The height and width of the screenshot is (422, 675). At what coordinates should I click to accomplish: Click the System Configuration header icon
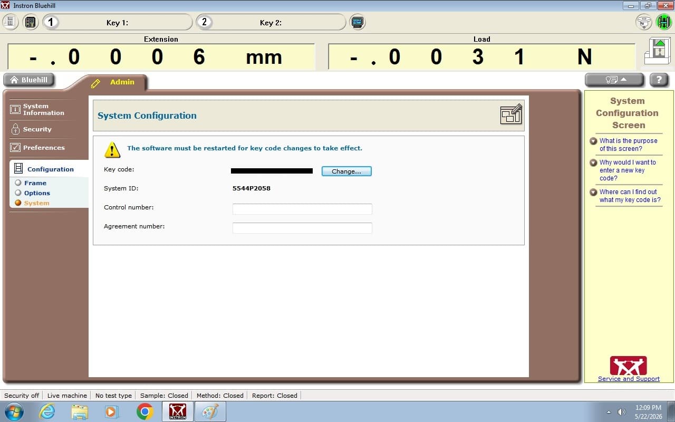tap(510, 114)
